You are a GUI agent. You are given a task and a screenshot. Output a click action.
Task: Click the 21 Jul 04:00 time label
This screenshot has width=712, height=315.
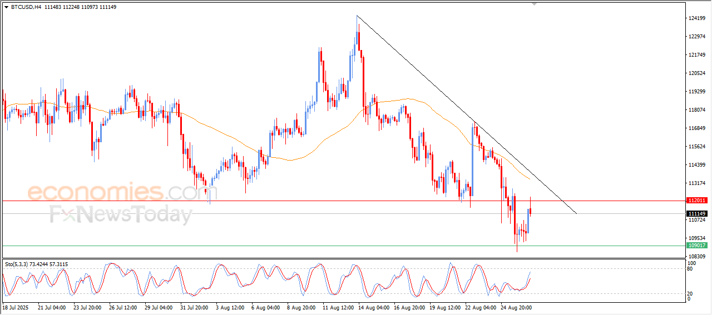tap(52, 307)
